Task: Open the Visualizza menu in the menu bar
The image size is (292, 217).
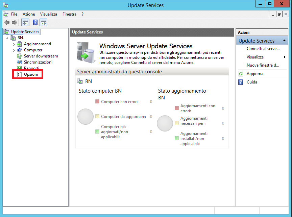Action: (48, 14)
